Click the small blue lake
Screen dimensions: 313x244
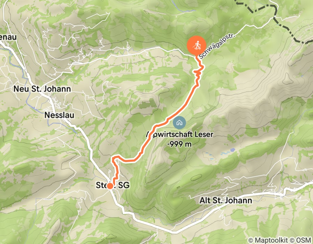tap(232, 150)
